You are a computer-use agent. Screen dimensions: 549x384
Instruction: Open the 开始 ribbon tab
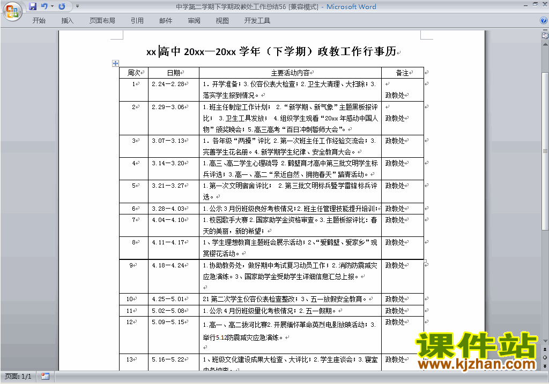click(x=39, y=21)
